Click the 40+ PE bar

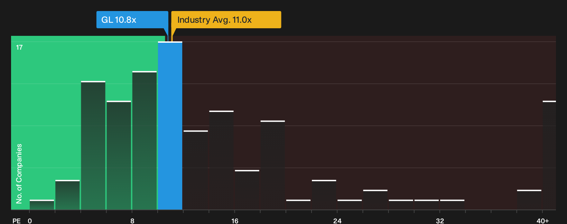click(549, 155)
